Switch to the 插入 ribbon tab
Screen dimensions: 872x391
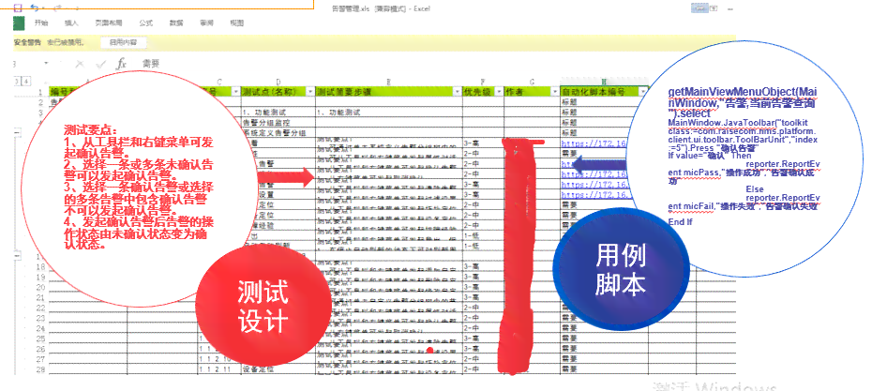(71, 23)
